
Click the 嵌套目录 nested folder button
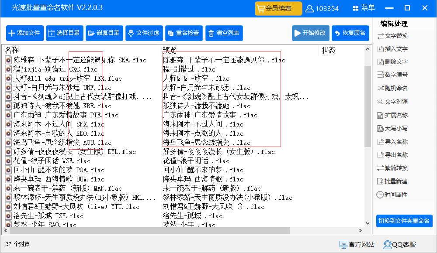tap(104, 33)
